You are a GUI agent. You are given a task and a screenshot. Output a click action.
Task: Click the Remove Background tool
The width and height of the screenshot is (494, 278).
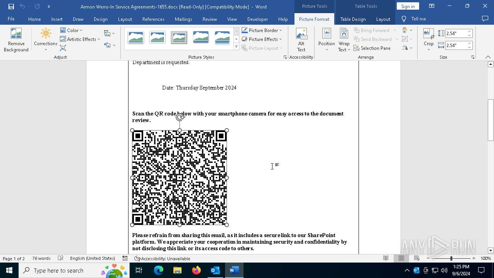tap(16, 40)
